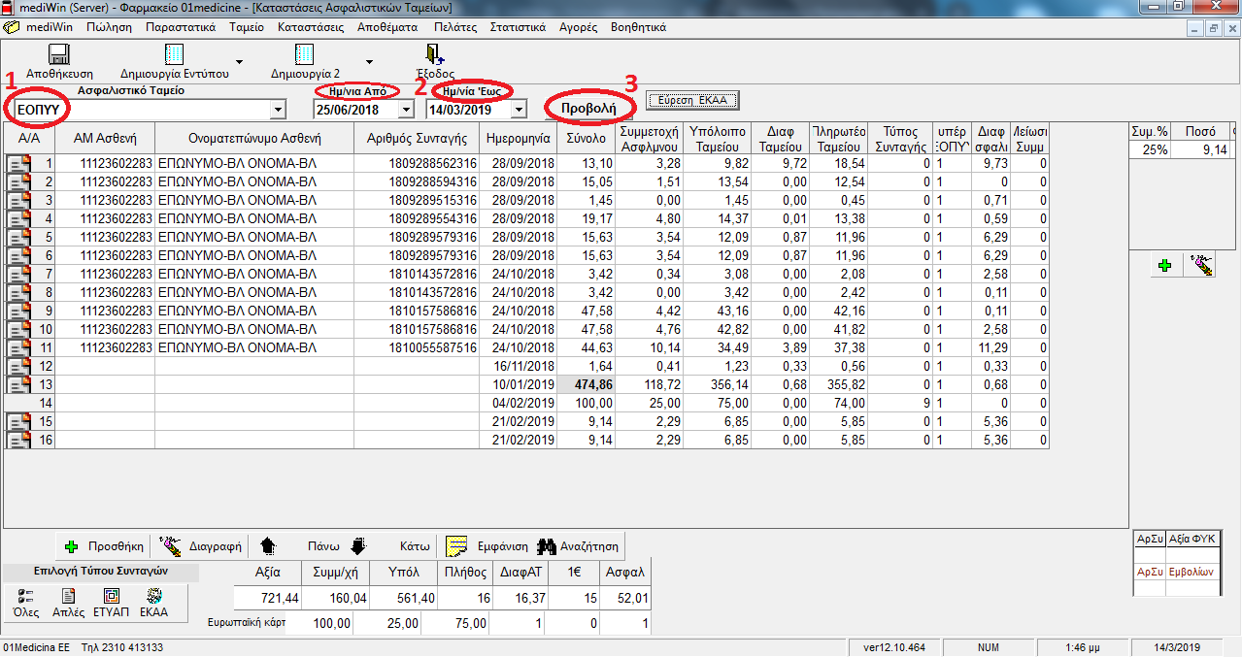The height and width of the screenshot is (657, 1242).
Task: Click the Αριθμός Συνταγής column header
Action: [417, 138]
